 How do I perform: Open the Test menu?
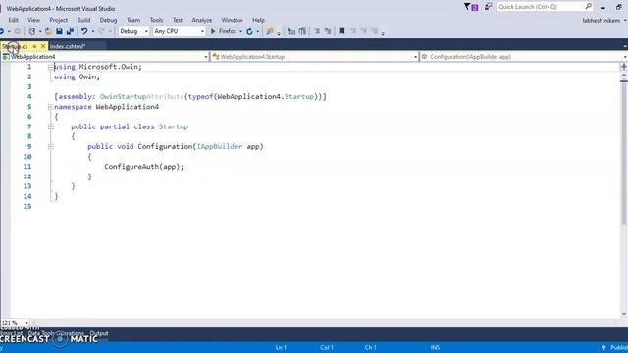pyautogui.click(x=178, y=20)
